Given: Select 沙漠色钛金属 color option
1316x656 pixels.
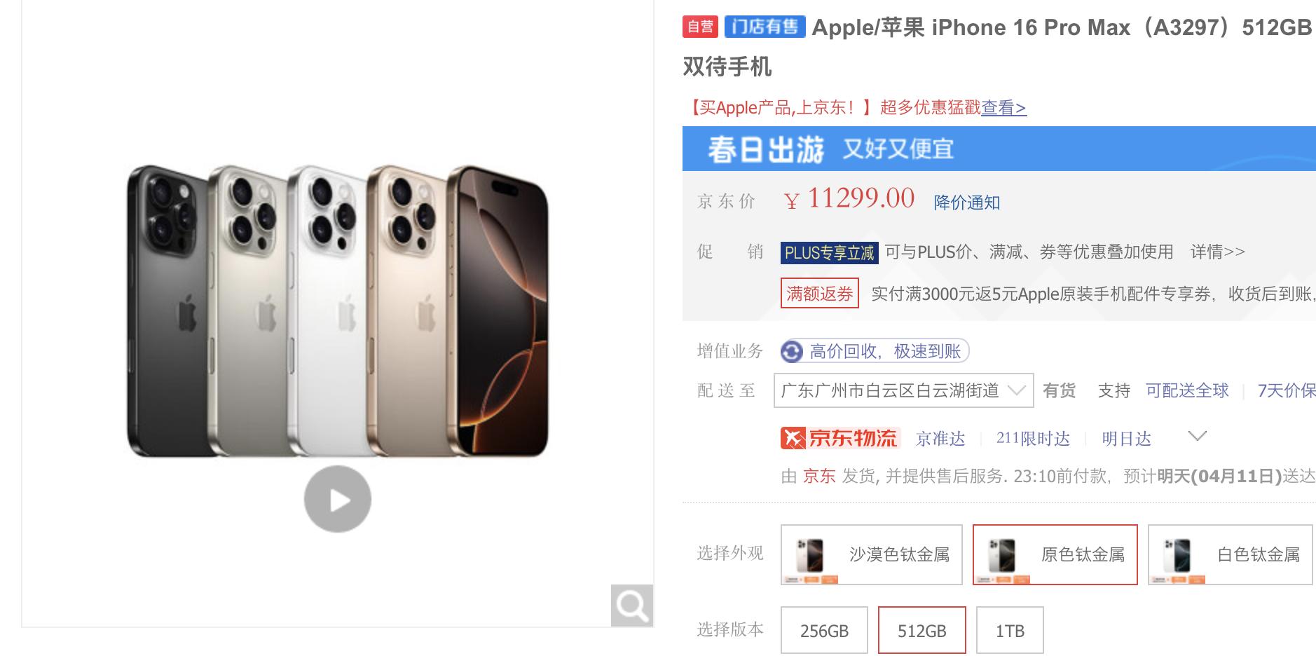Looking at the screenshot, I should click(x=871, y=554).
